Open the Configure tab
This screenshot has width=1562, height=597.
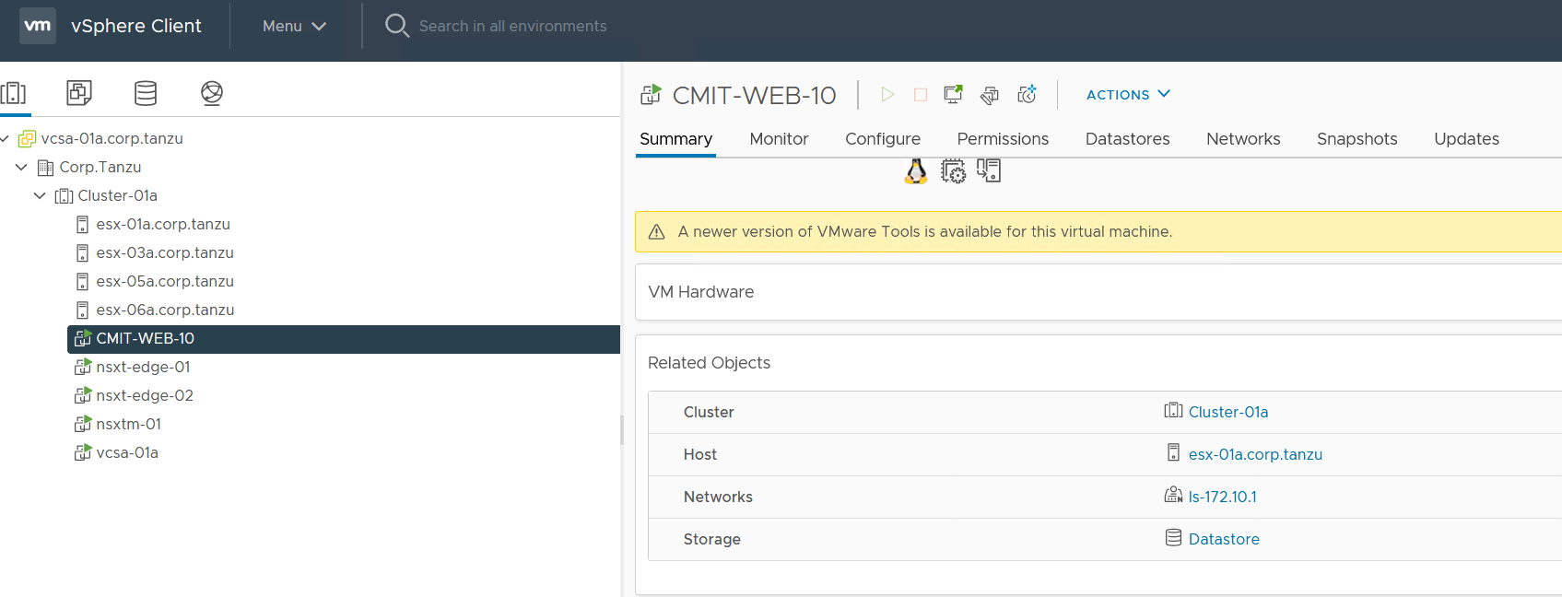pyautogui.click(x=883, y=139)
